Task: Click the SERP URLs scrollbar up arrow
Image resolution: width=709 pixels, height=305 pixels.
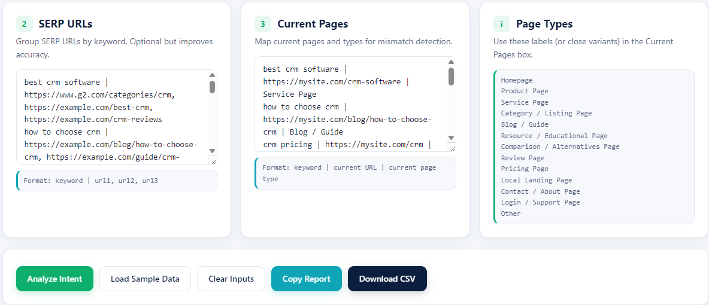Action: coord(212,75)
